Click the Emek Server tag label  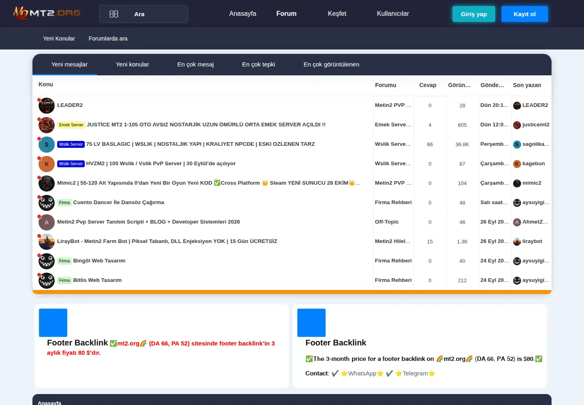pyautogui.click(x=71, y=125)
